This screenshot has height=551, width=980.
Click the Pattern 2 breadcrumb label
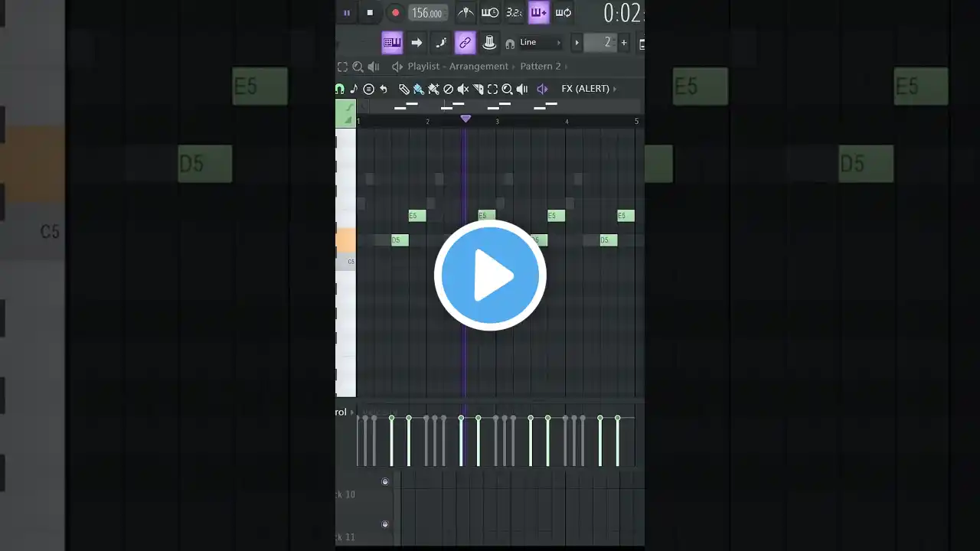pyautogui.click(x=541, y=67)
